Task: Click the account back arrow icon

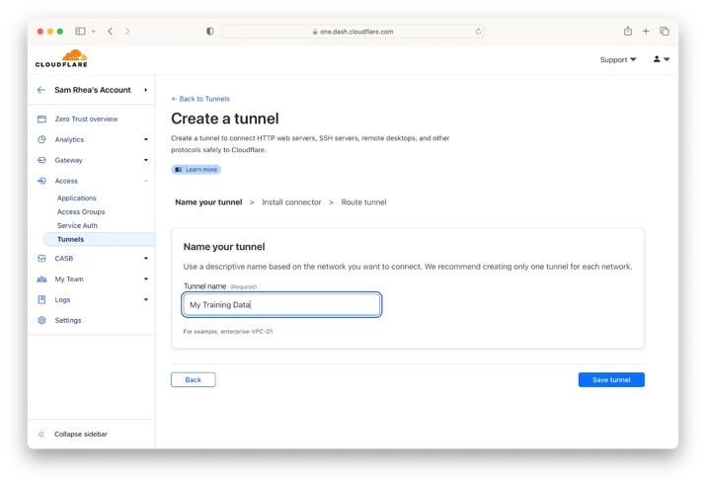Action: [x=41, y=90]
